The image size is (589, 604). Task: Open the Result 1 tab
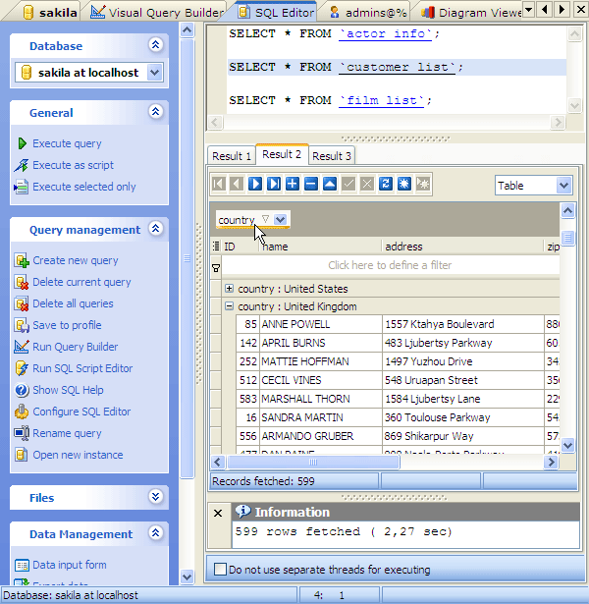(232, 156)
